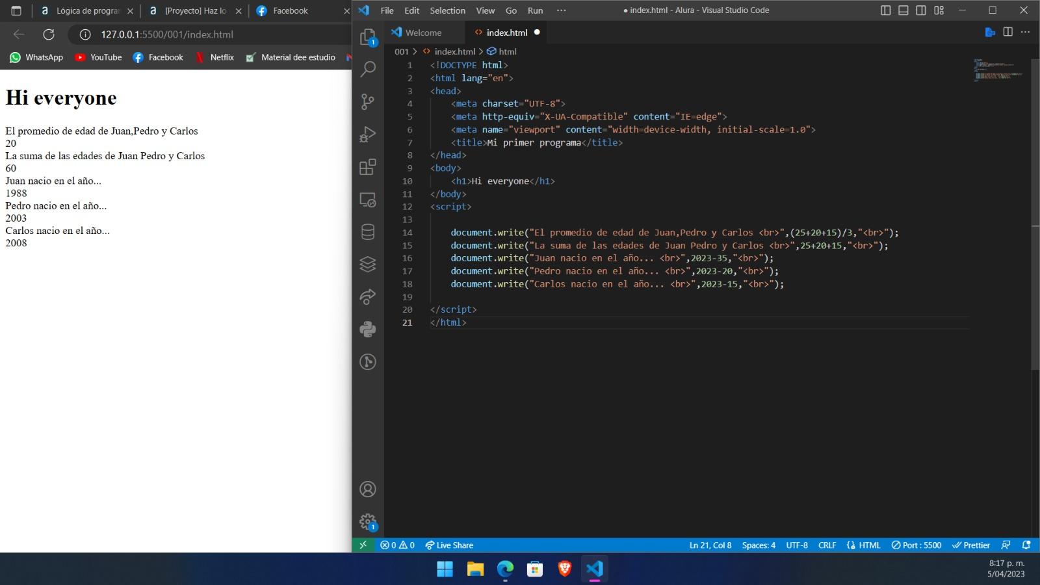Open Windows Start menu on taskbar
1040x585 pixels.
pyautogui.click(x=445, y=569)
